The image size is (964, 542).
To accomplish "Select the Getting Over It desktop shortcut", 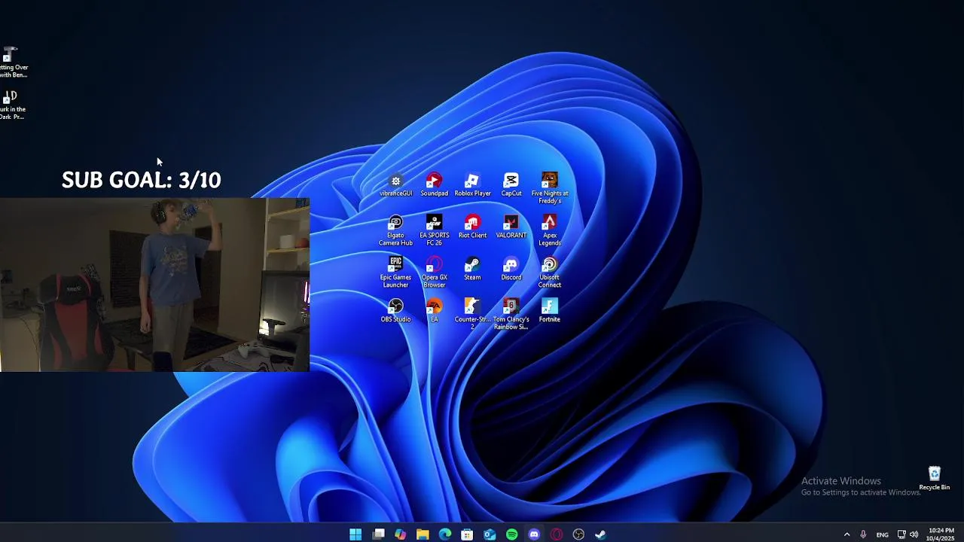I will pyautogui.click(x=13, y=63).
